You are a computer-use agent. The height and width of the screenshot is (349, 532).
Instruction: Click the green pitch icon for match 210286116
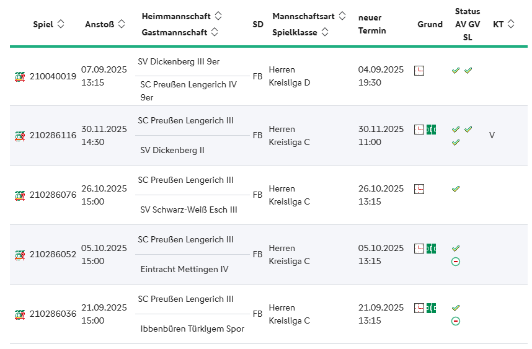tap(431, 130)
